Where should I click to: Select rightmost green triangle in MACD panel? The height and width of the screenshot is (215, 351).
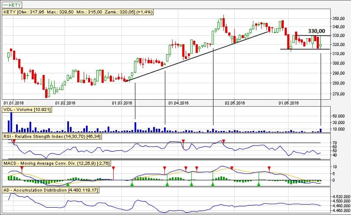pyautogui.click(x=259, y=185)
